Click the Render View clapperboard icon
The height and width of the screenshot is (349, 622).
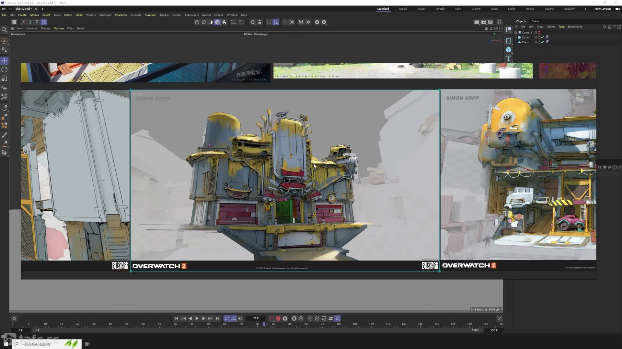(477, 22)
